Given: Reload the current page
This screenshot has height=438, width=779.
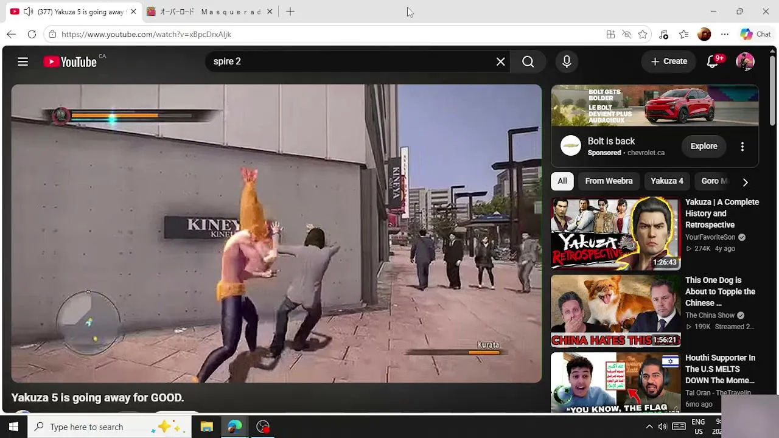Looking at the screenshot, I should click(32, 34).
